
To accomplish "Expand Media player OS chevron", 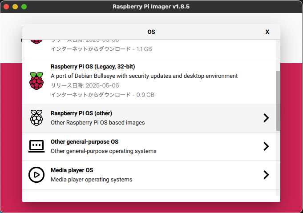I will (266, 175).
